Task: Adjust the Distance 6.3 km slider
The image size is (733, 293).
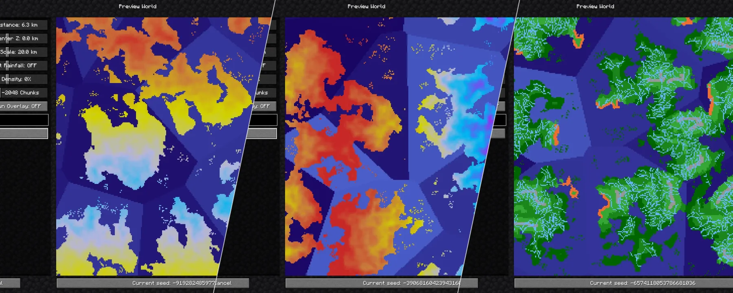Action: [24, 25]
